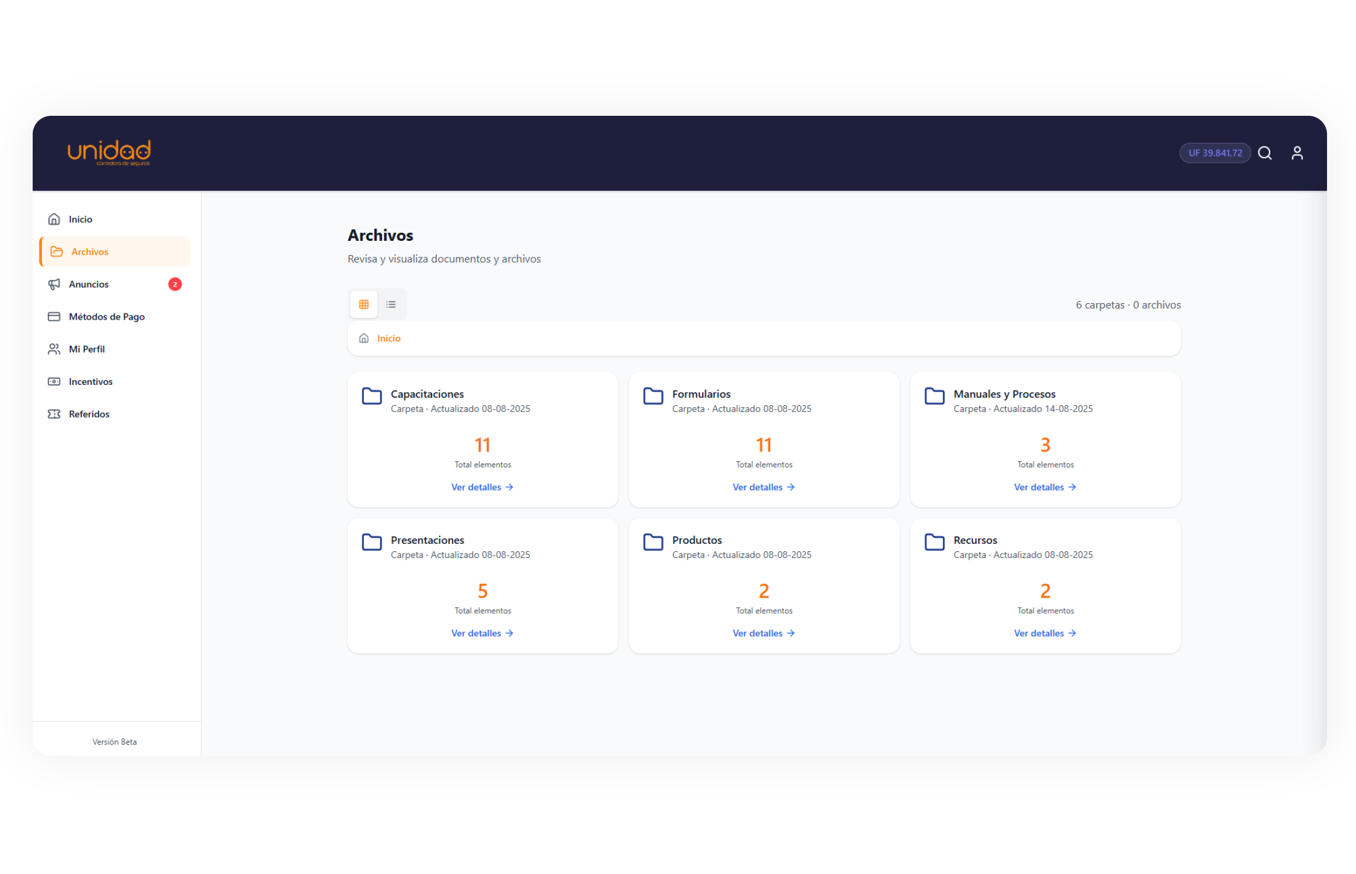Open the user profile icon in header

click(x=1297, y=153)
